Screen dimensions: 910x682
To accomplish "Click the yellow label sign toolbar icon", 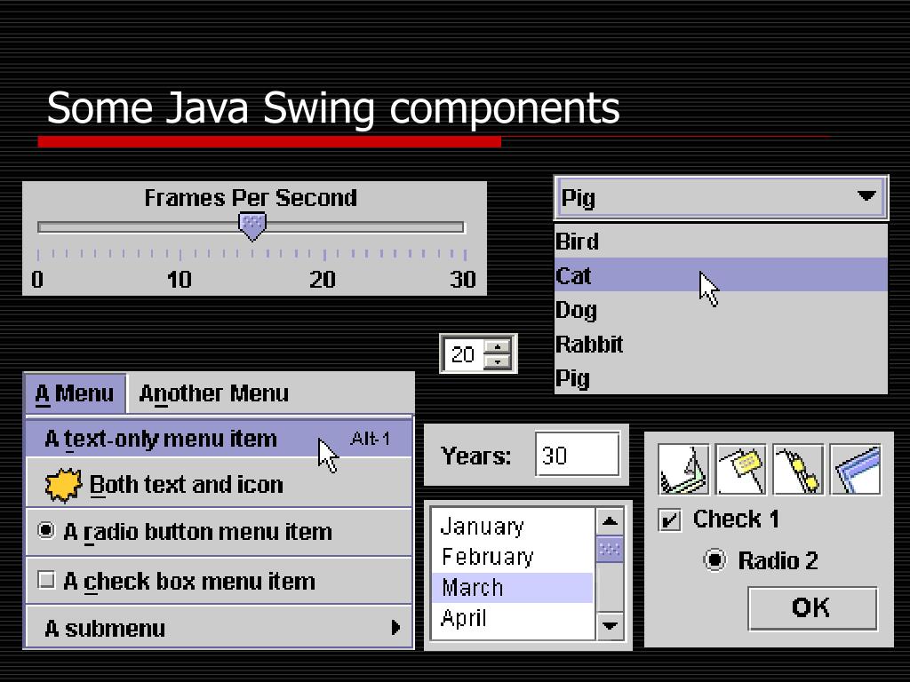I will coord(740,470).
